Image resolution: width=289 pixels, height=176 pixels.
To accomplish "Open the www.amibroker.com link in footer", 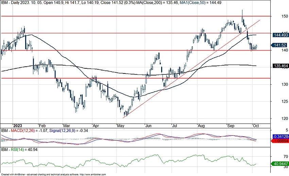I will click(93, 175).
